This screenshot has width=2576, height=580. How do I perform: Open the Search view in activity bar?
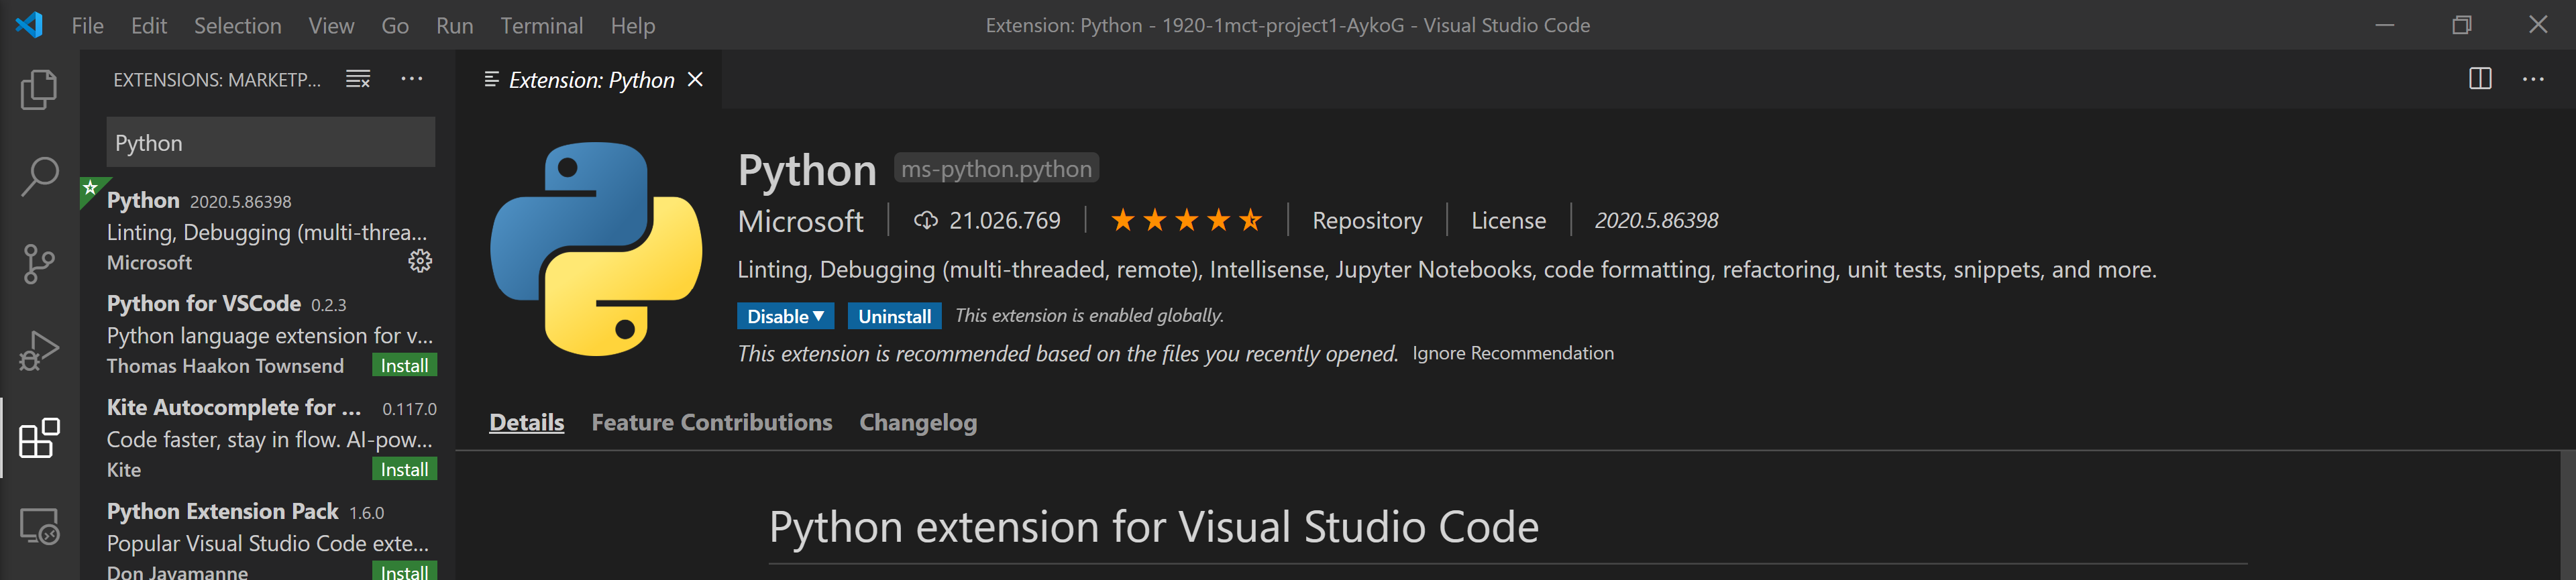(x=39, y=176)
